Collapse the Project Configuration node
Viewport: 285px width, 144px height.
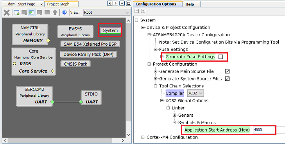[x=149, y=64]
